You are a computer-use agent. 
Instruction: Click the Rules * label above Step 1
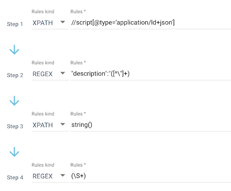[x=78, y=12]
